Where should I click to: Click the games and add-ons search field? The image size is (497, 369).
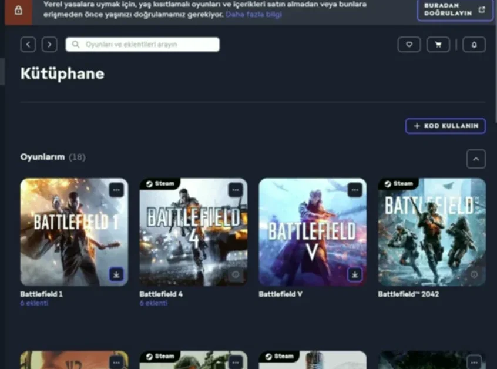click(x=143, y=45)
